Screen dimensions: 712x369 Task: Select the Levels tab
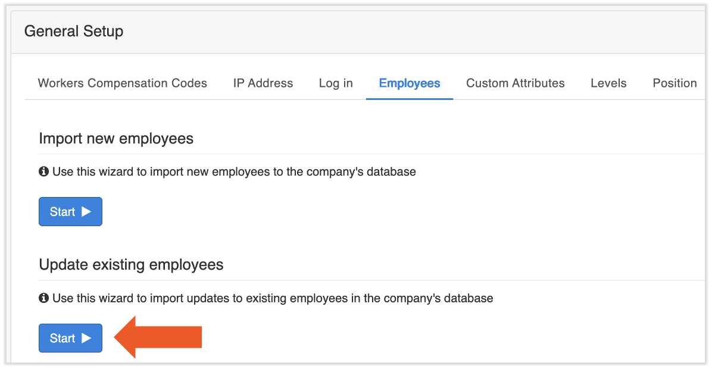pyautogui.click(x=608, y=83)
